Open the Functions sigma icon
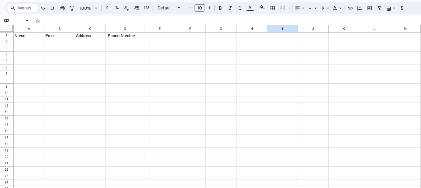The width and height of the screenshot is (421, 188). point(402,8)
